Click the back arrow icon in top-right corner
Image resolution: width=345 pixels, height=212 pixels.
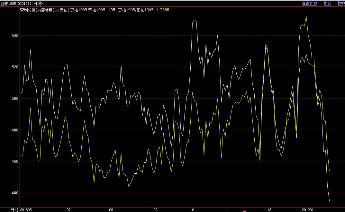pyautogui.click(x=341, y=3)
